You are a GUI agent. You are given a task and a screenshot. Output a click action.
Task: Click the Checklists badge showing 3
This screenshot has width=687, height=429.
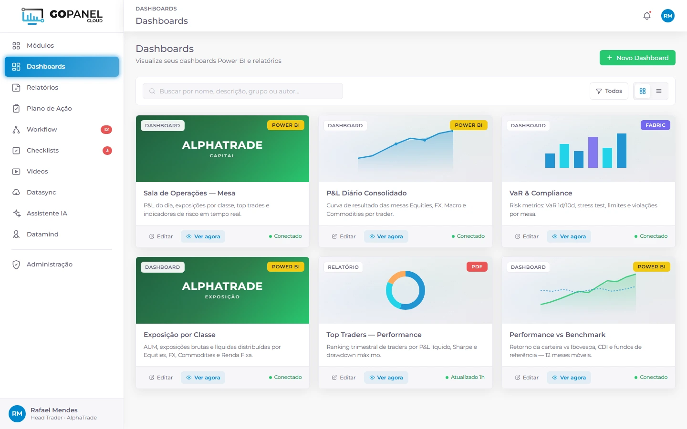point(107,151)
